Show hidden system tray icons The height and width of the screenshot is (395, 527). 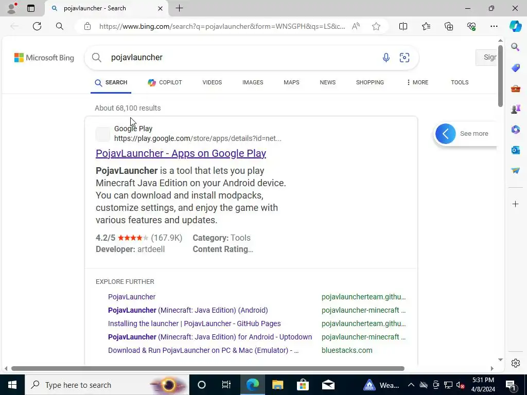pos(411,385)
